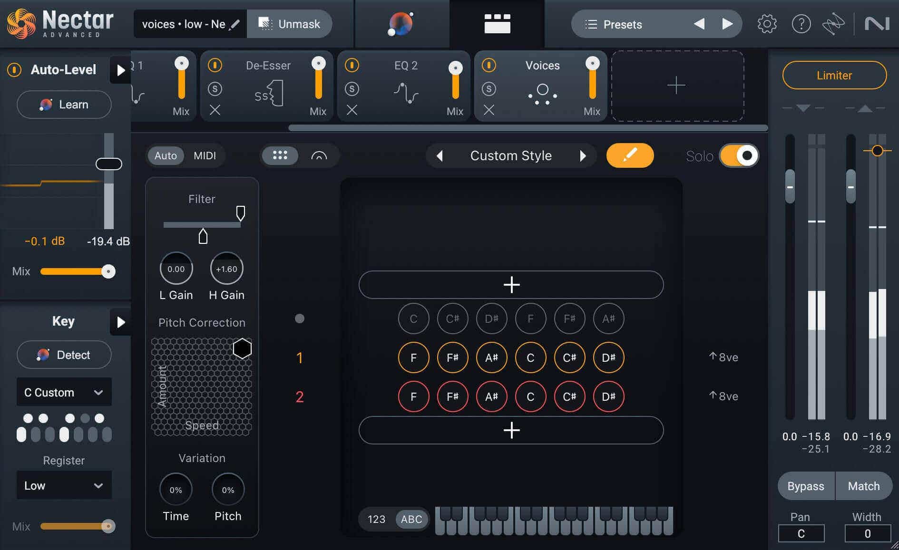The width and height of the screenshot is (899, 550).
Task: Click the Limiter button
Action: (834, 75)
